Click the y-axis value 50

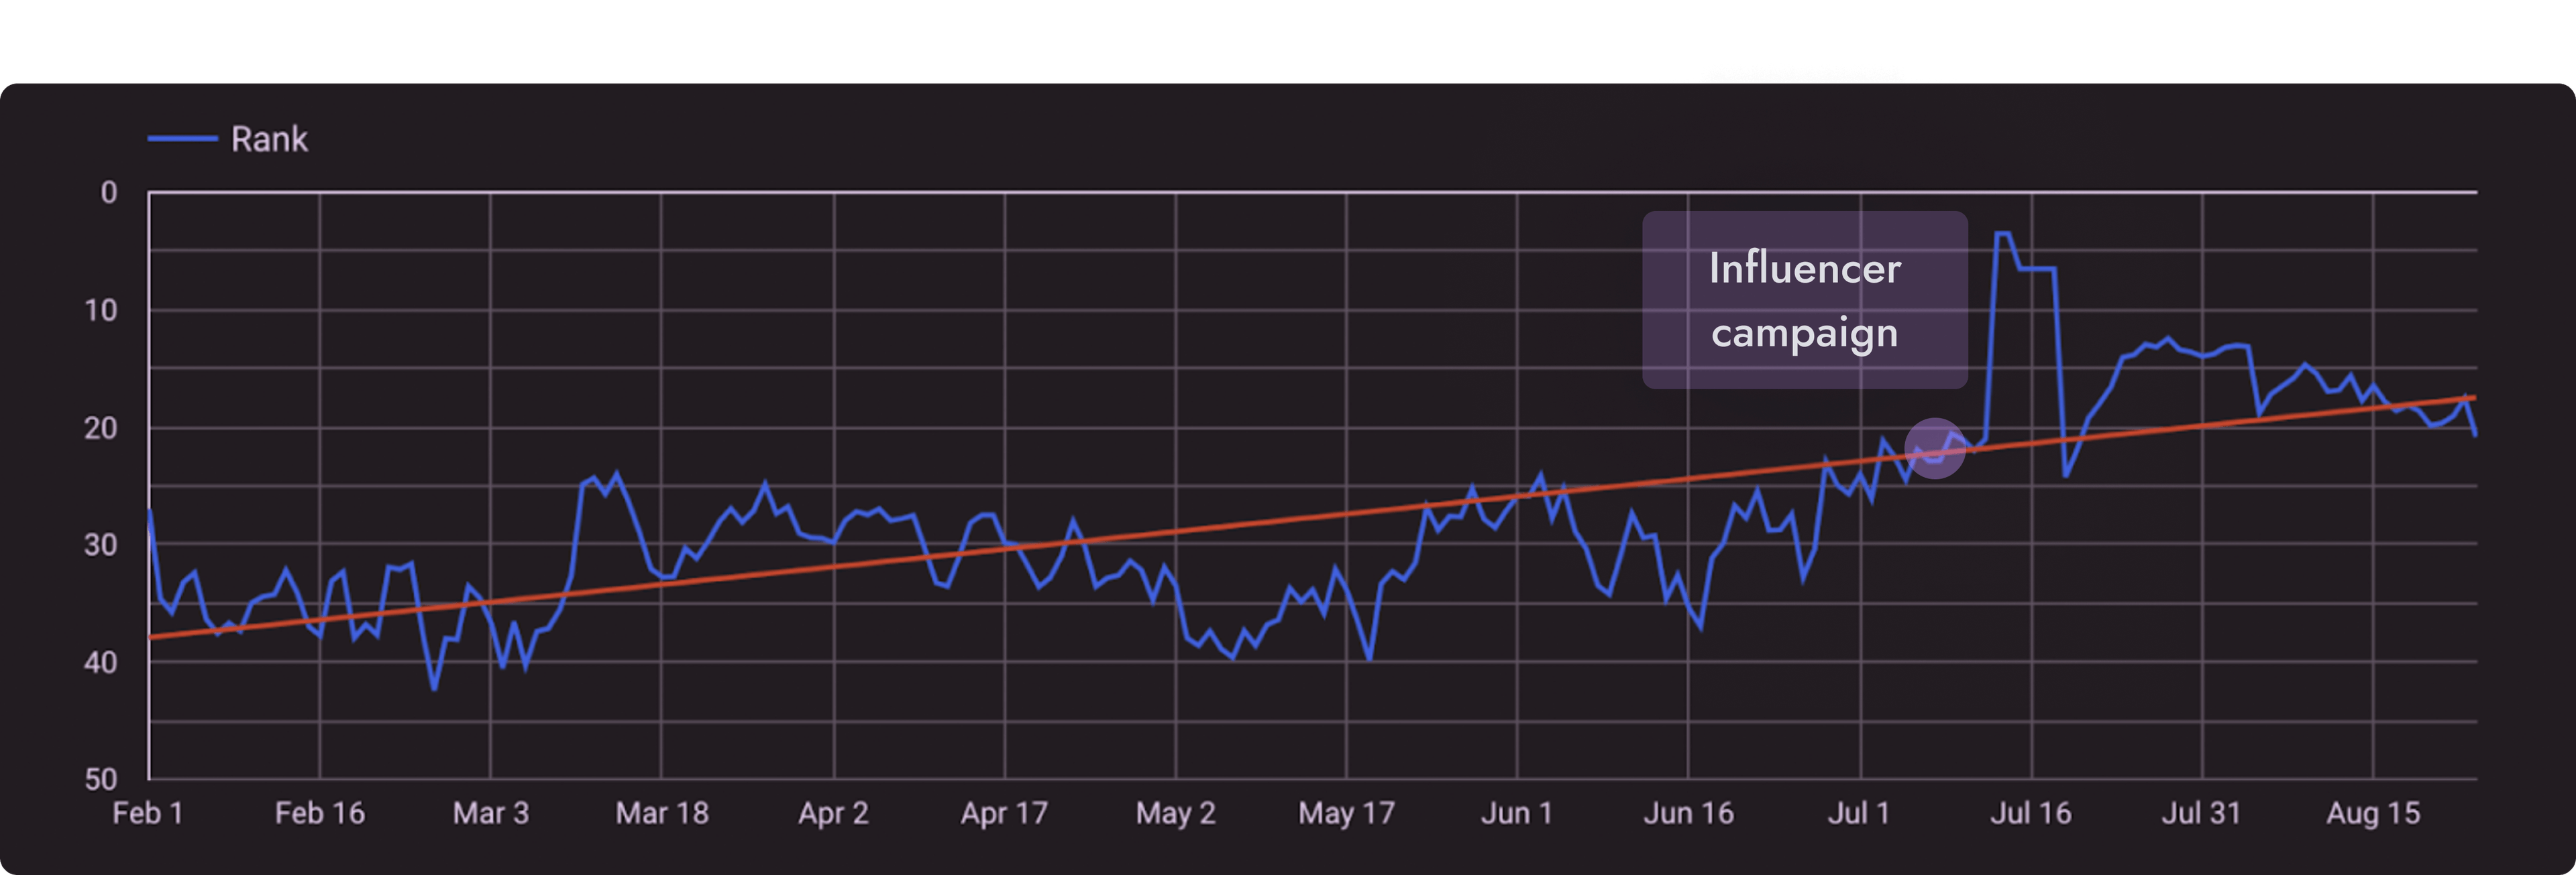pyautogui.click(x=101, y=779)
